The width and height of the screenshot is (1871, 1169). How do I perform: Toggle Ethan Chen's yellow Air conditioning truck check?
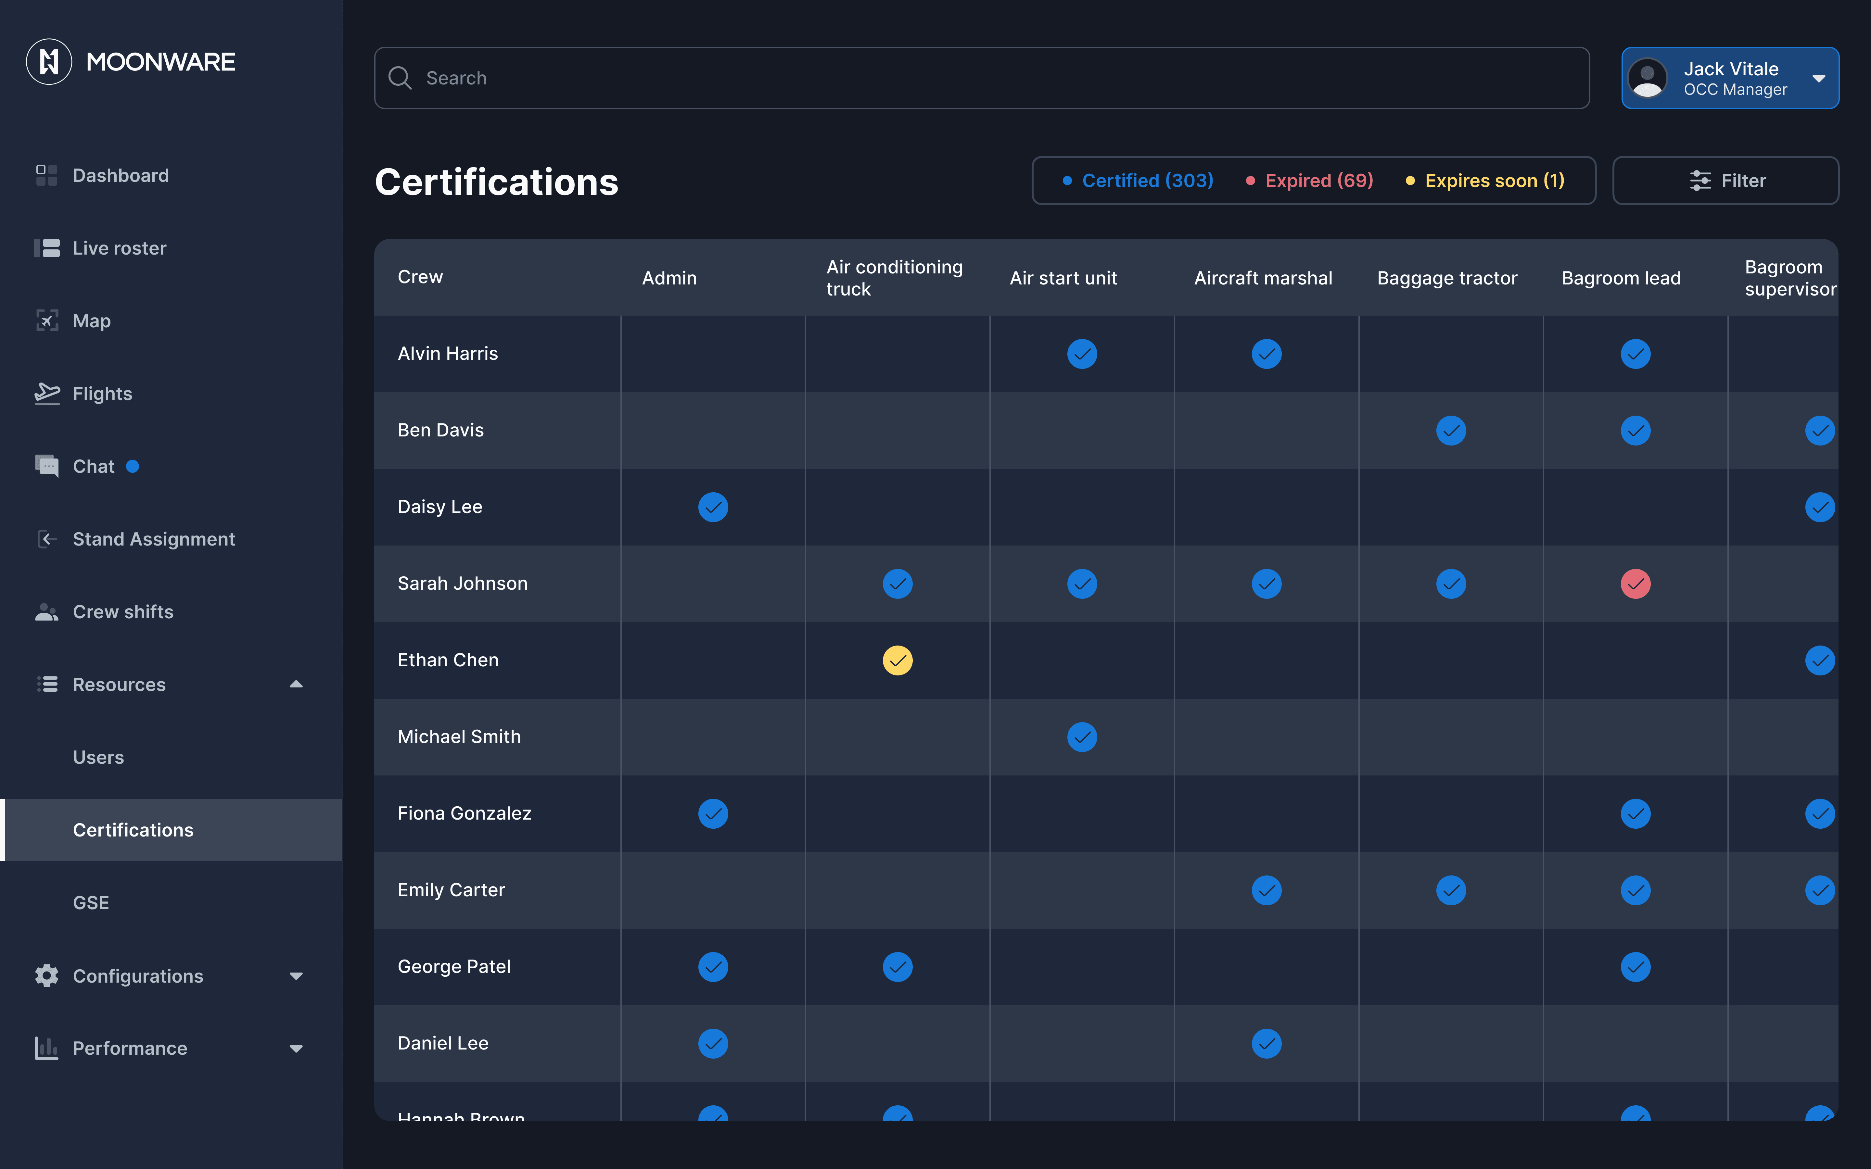[897, 660]
